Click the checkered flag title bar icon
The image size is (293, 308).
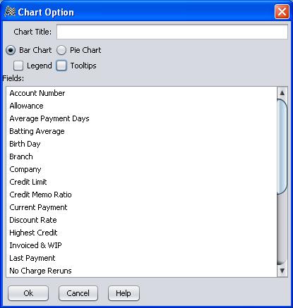click(10, 12)
